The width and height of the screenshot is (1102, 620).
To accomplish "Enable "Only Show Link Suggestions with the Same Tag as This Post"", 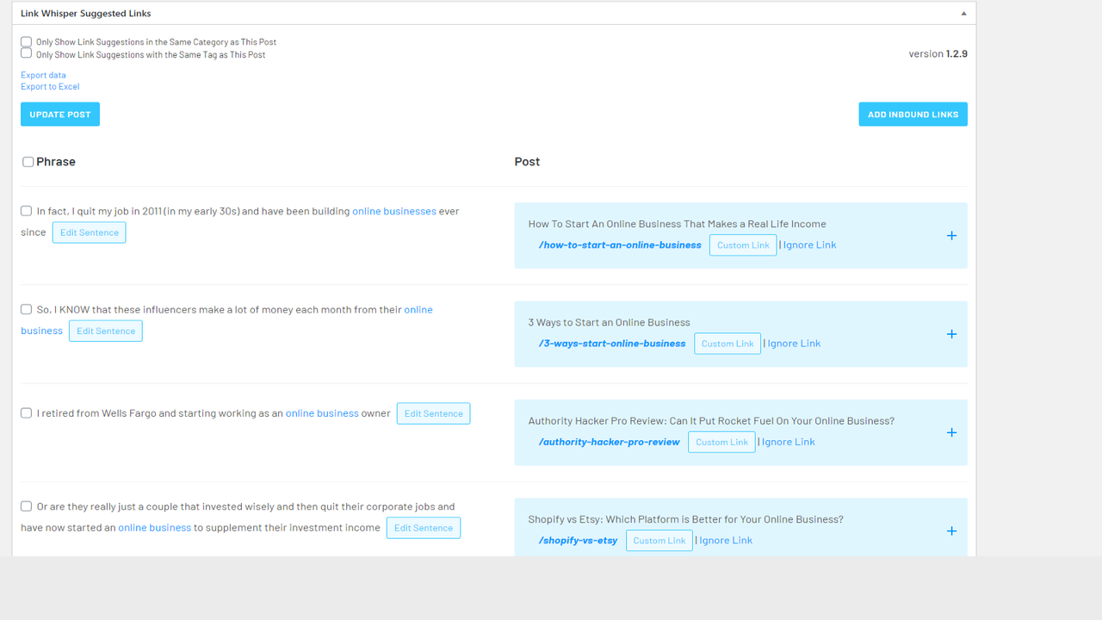I will click(26, 53).
